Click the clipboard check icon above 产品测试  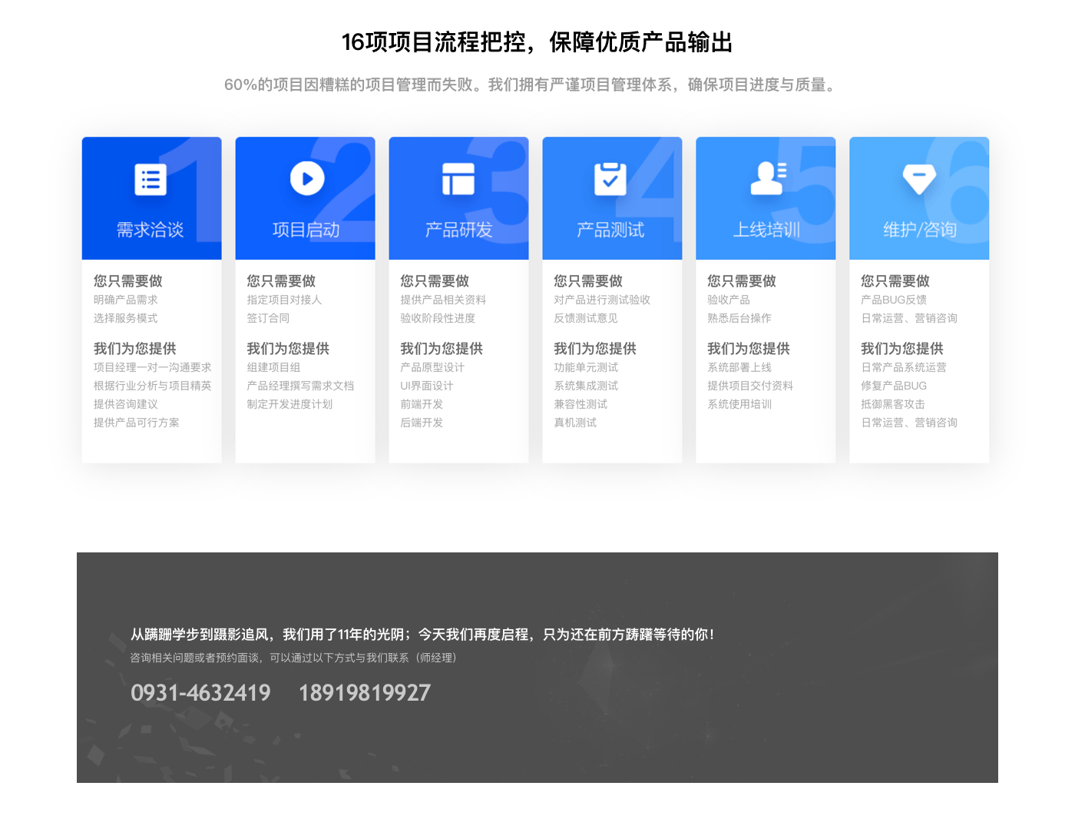click(x=610, y=179)
